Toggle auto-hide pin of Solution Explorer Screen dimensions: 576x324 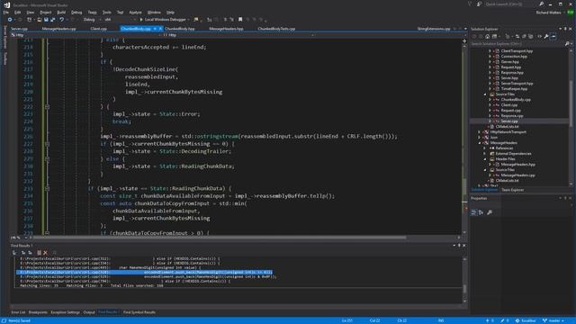(565, 29)
